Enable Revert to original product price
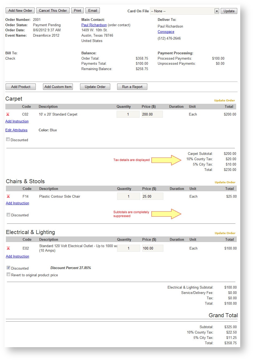Screen dimensions: 253x360 pyautogui.click(x=8, y=274)
